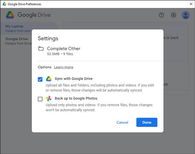Select the My Laptop sidebar tab
Image resolution: width=195 pixels, height=154 pixels.
(x=18, y=28)
